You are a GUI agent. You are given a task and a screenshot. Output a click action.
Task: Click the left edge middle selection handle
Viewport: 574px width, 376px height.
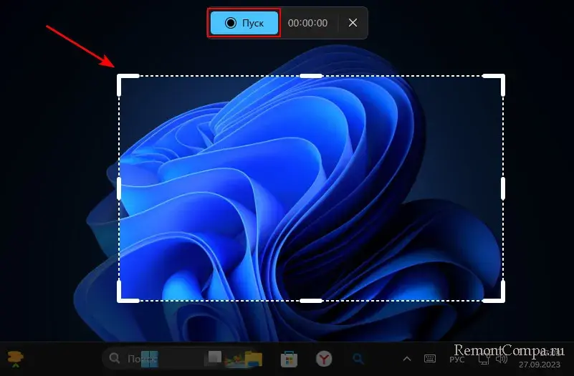(119, 188)
